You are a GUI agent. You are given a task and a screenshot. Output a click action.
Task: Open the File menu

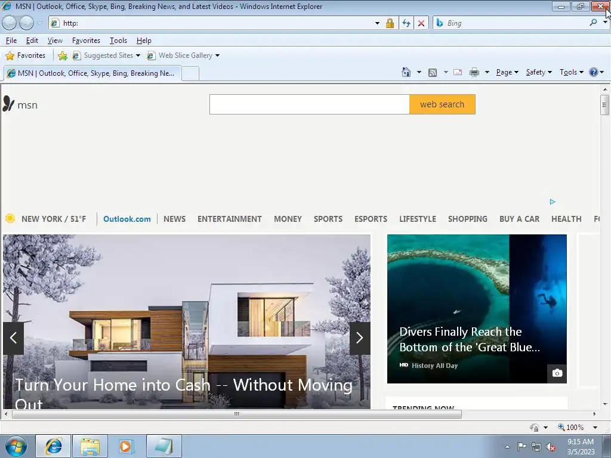pyautogui.click(x=11, y=41)
